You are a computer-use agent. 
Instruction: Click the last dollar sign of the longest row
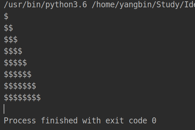(x=38, y=97)
